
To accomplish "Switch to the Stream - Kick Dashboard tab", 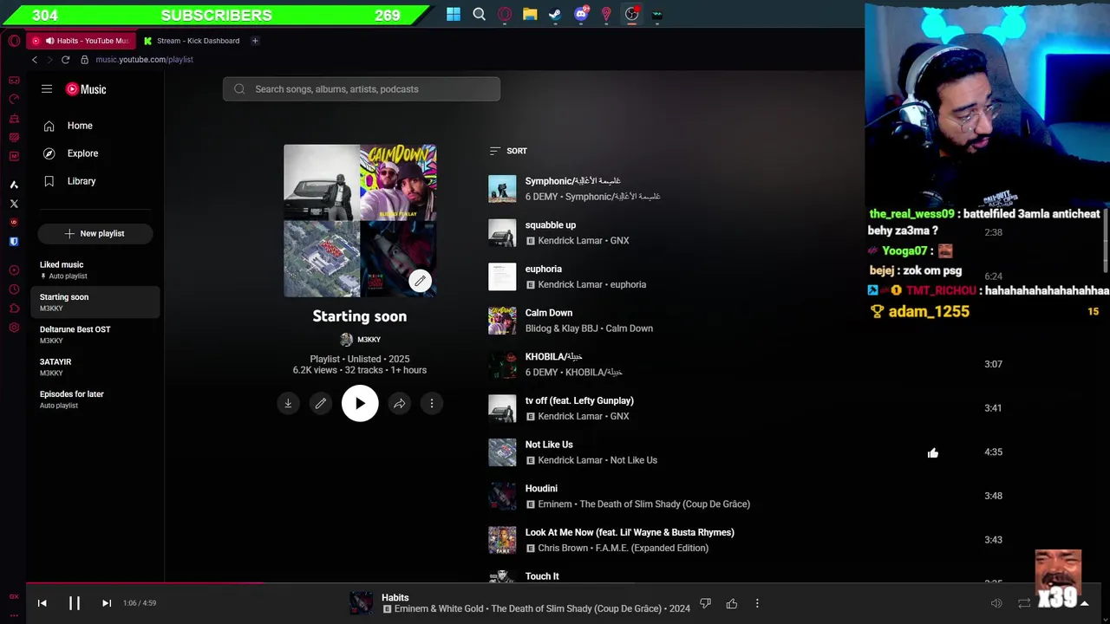I will point(193,41).
